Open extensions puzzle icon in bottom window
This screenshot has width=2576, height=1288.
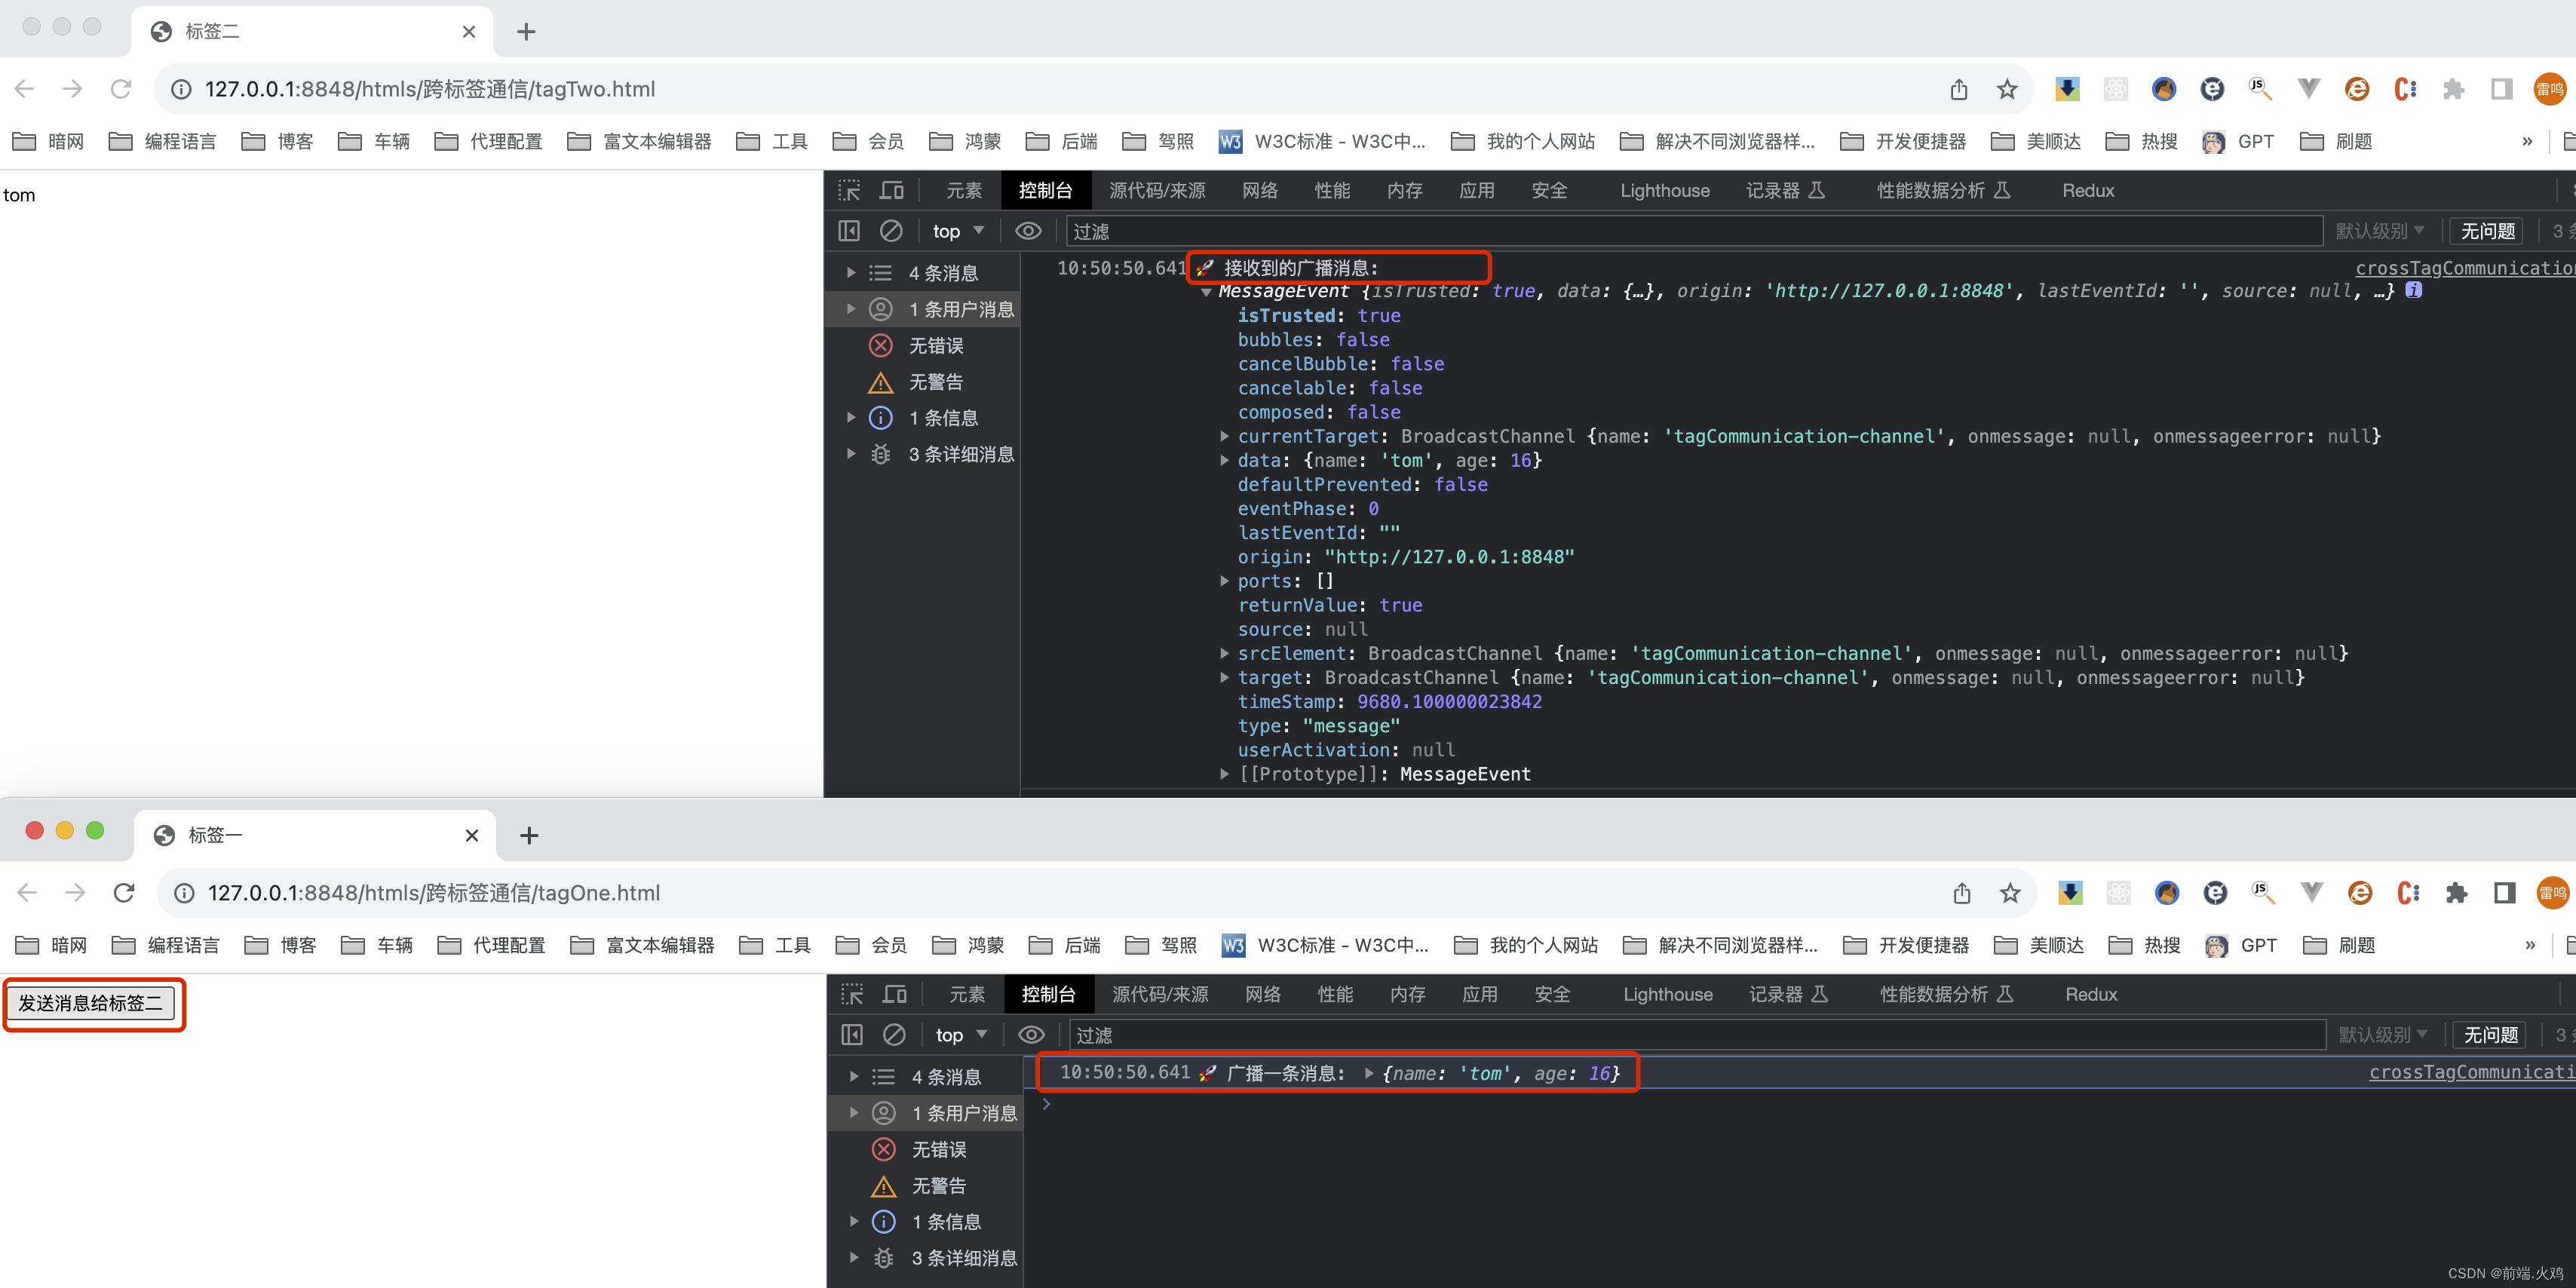(2456, 893)
